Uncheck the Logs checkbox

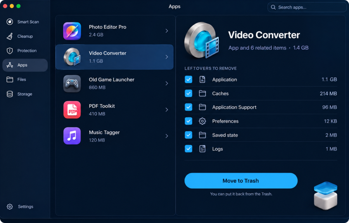[188, 149]
